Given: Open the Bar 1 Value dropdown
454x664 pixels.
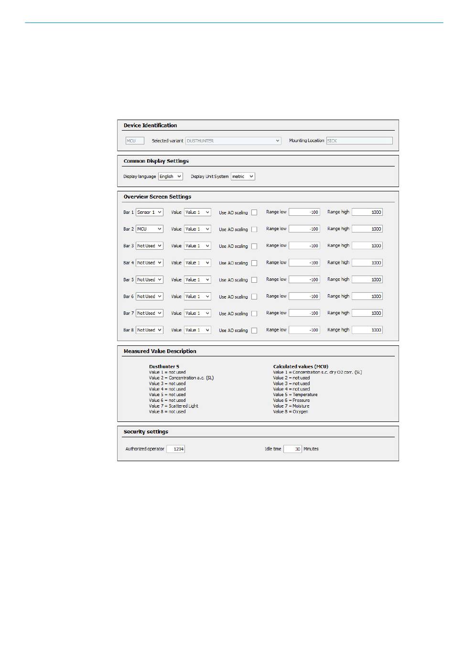Looking at the screenshot, I should click(x=197, y=212).
